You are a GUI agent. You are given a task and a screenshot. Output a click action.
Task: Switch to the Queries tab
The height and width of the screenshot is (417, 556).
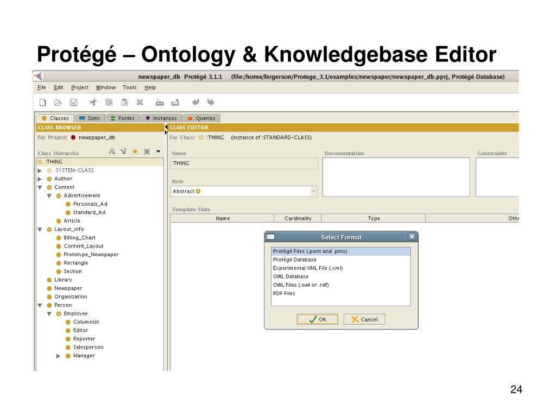(201, 118)
